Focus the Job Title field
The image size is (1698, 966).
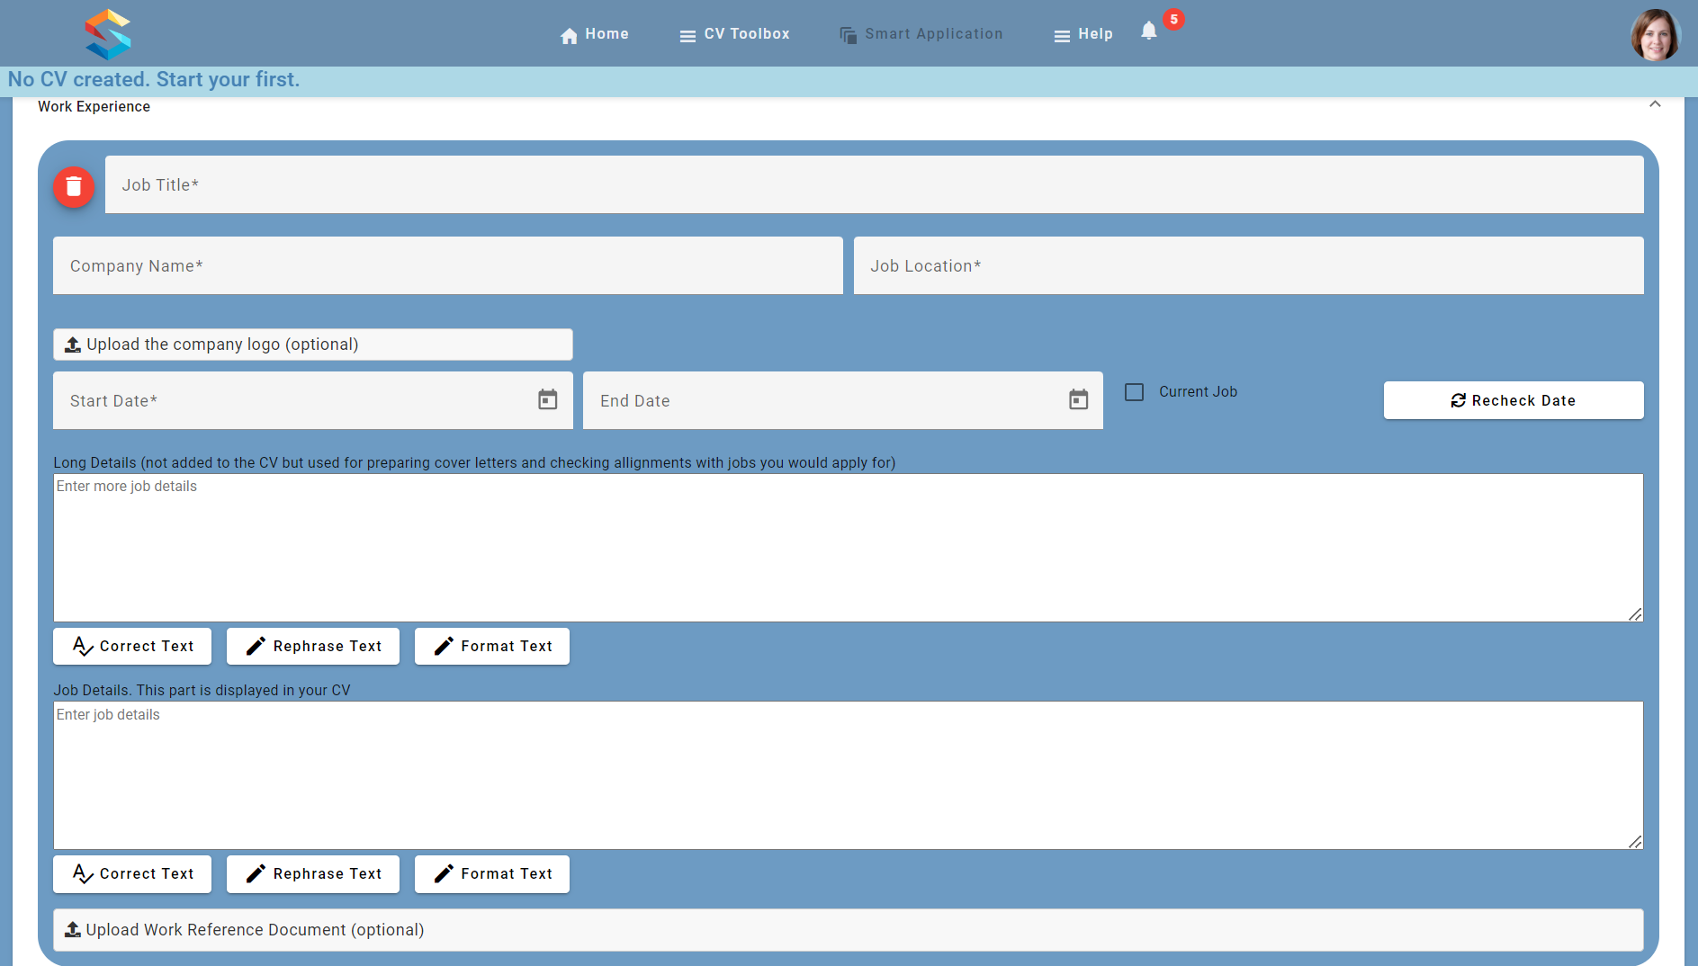pos(875,184)
